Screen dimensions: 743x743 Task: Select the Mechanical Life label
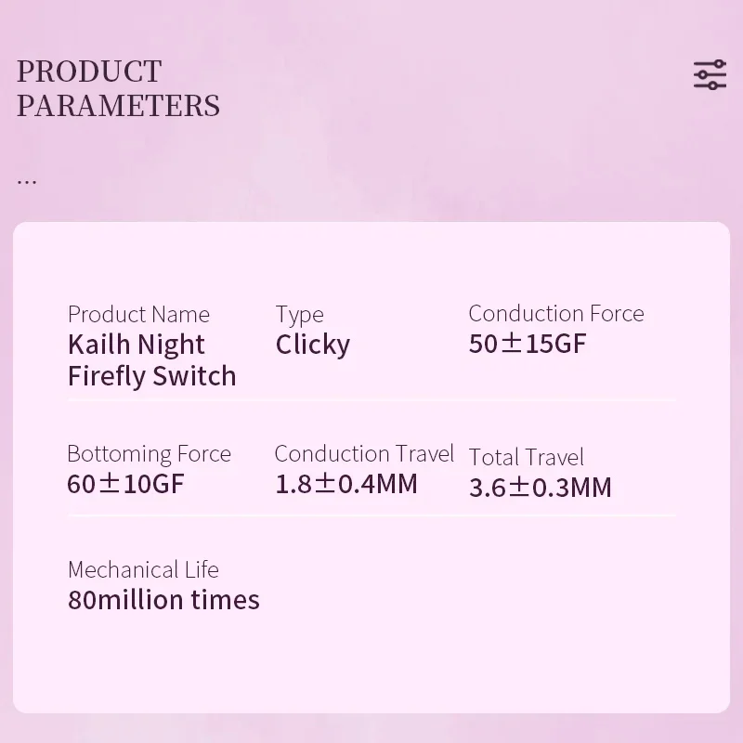pyautogui.click(x=143, y=569)
